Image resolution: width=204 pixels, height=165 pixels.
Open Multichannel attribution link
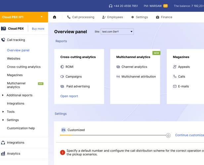(139, 77)
